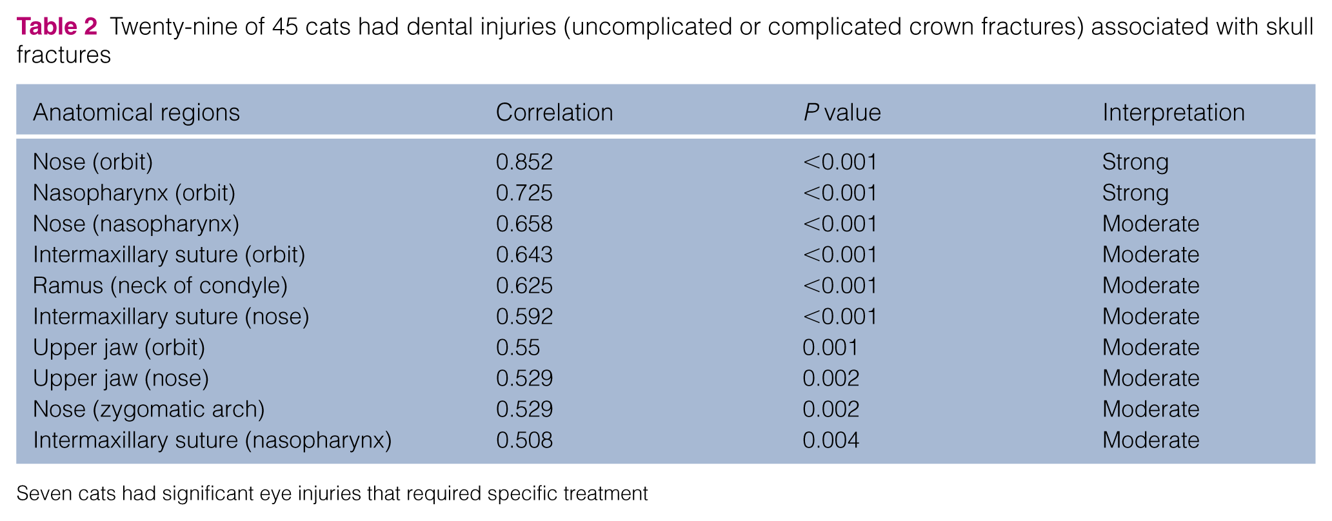Select the 0.725 correlation value
Image resolution: width=1332 pixels, height=521 pixels.
(x=524, y=193)
